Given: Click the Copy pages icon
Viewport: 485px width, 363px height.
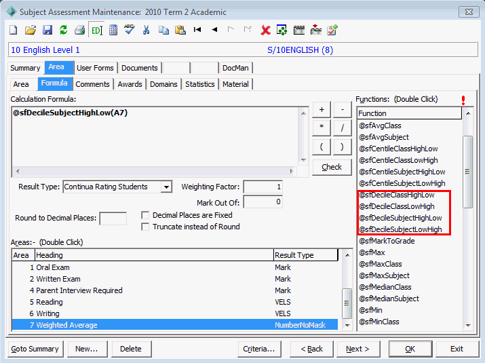Looking at the screenshot, I should click(x=163, y=30).
